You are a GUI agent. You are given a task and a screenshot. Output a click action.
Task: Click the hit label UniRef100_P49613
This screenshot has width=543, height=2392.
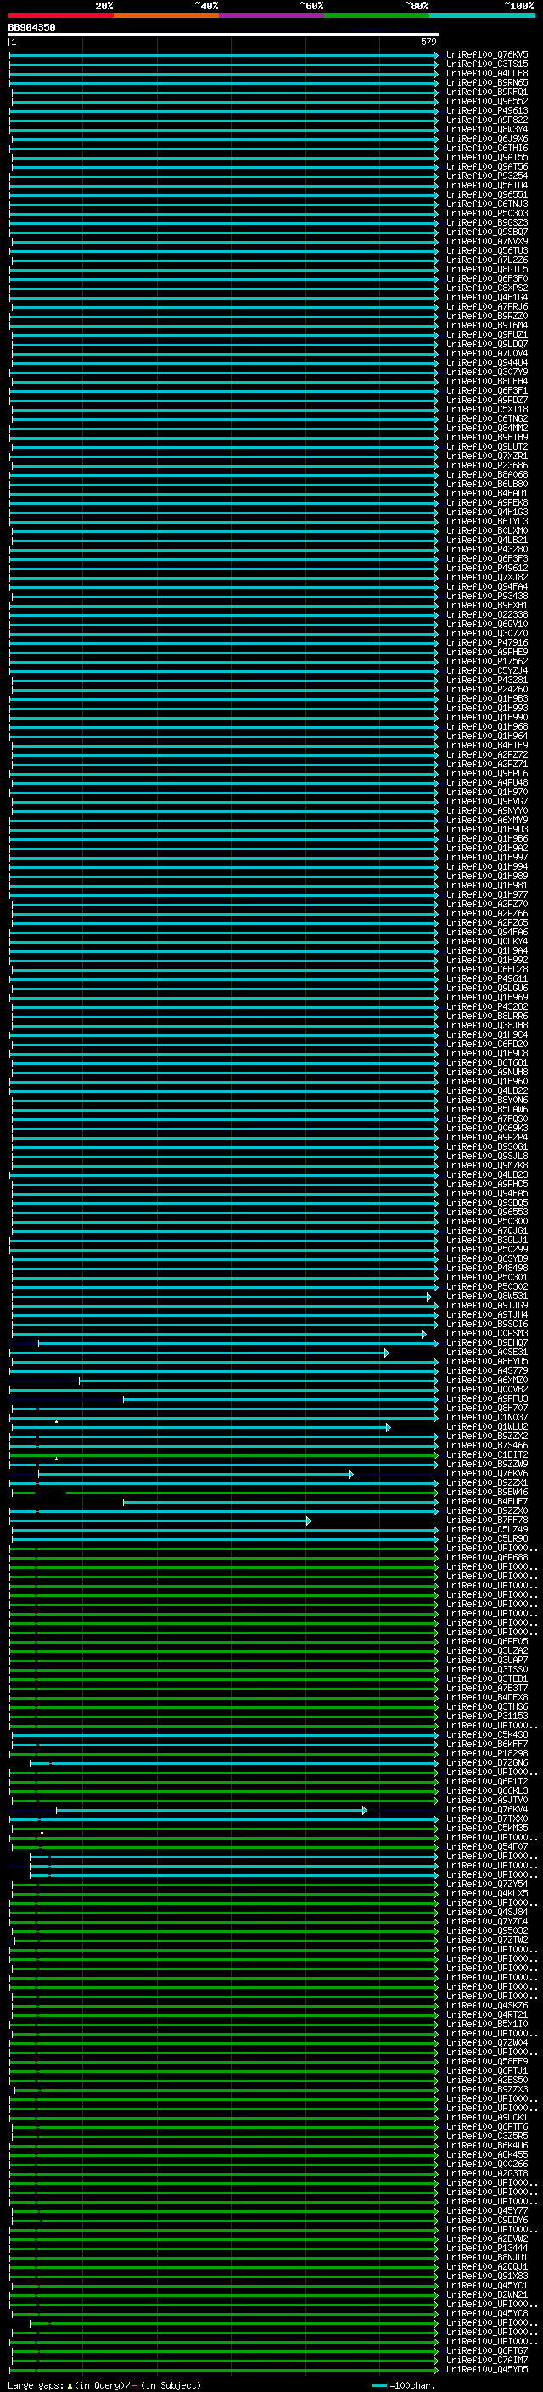(x=487, y=110)
